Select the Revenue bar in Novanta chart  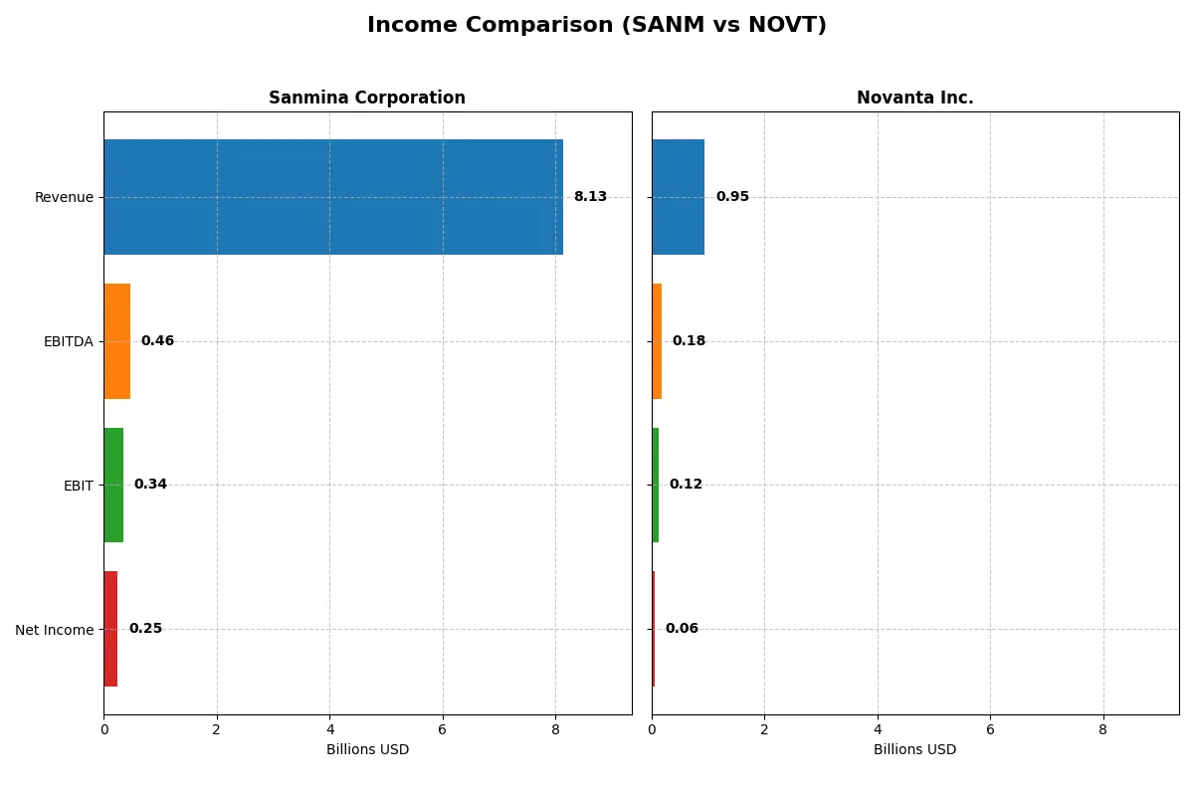677,196
